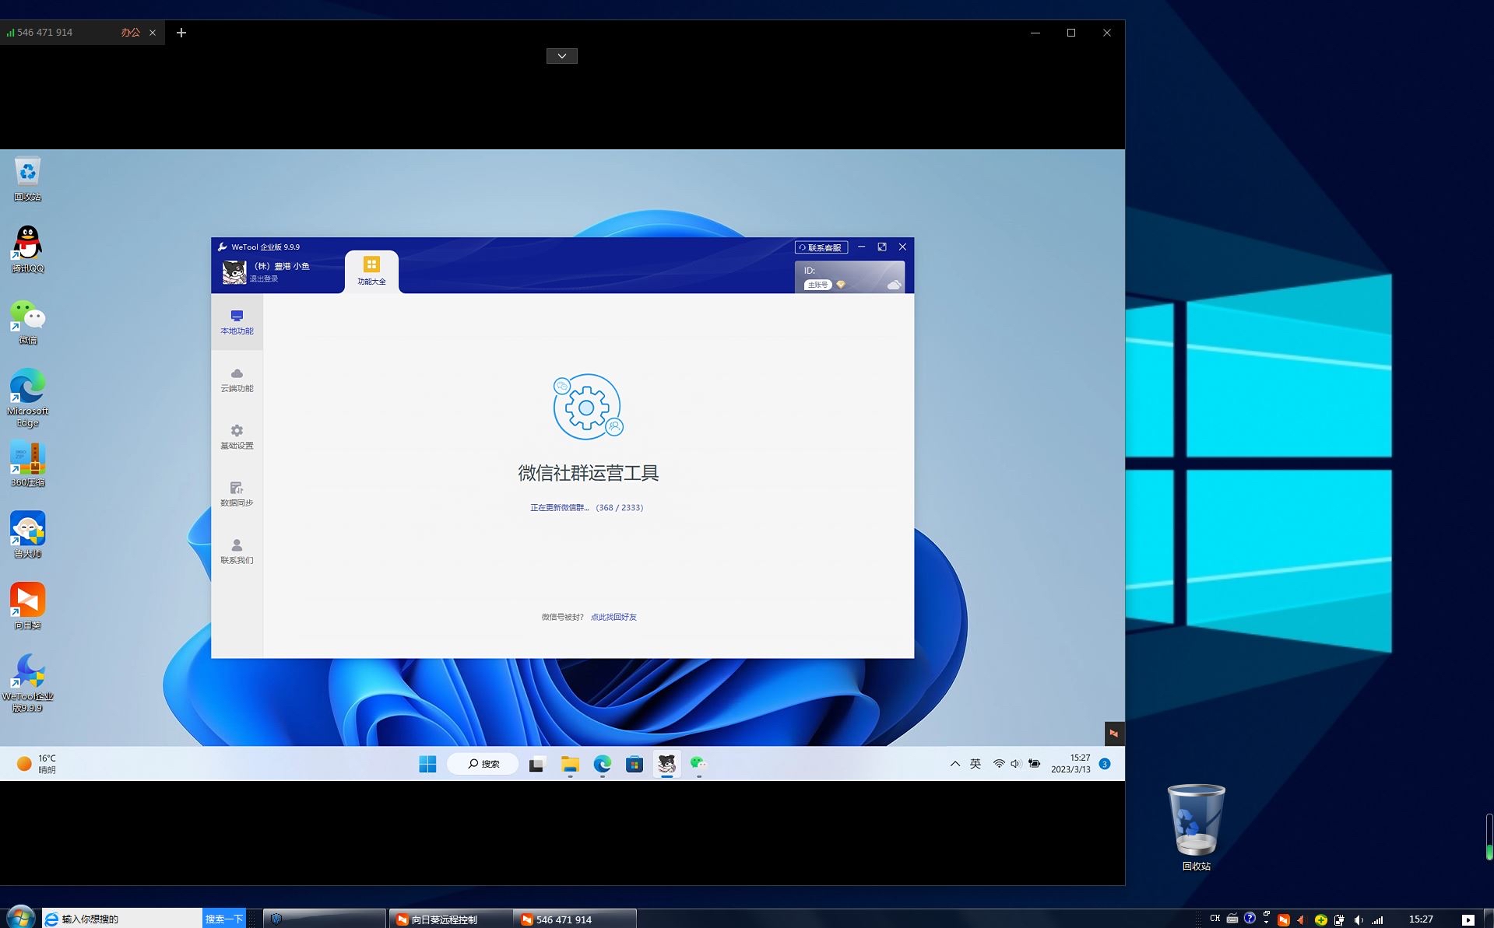Screen dimensions: 1494x928
Task: Close the 546 471 914 session tab
Action: (153, 33)
